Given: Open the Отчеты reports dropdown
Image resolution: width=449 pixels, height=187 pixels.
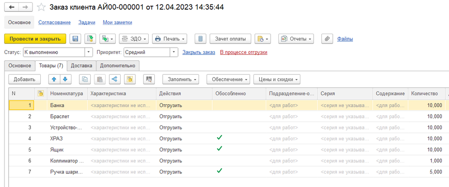Looking at the screenshot, I should click(296, 39).
